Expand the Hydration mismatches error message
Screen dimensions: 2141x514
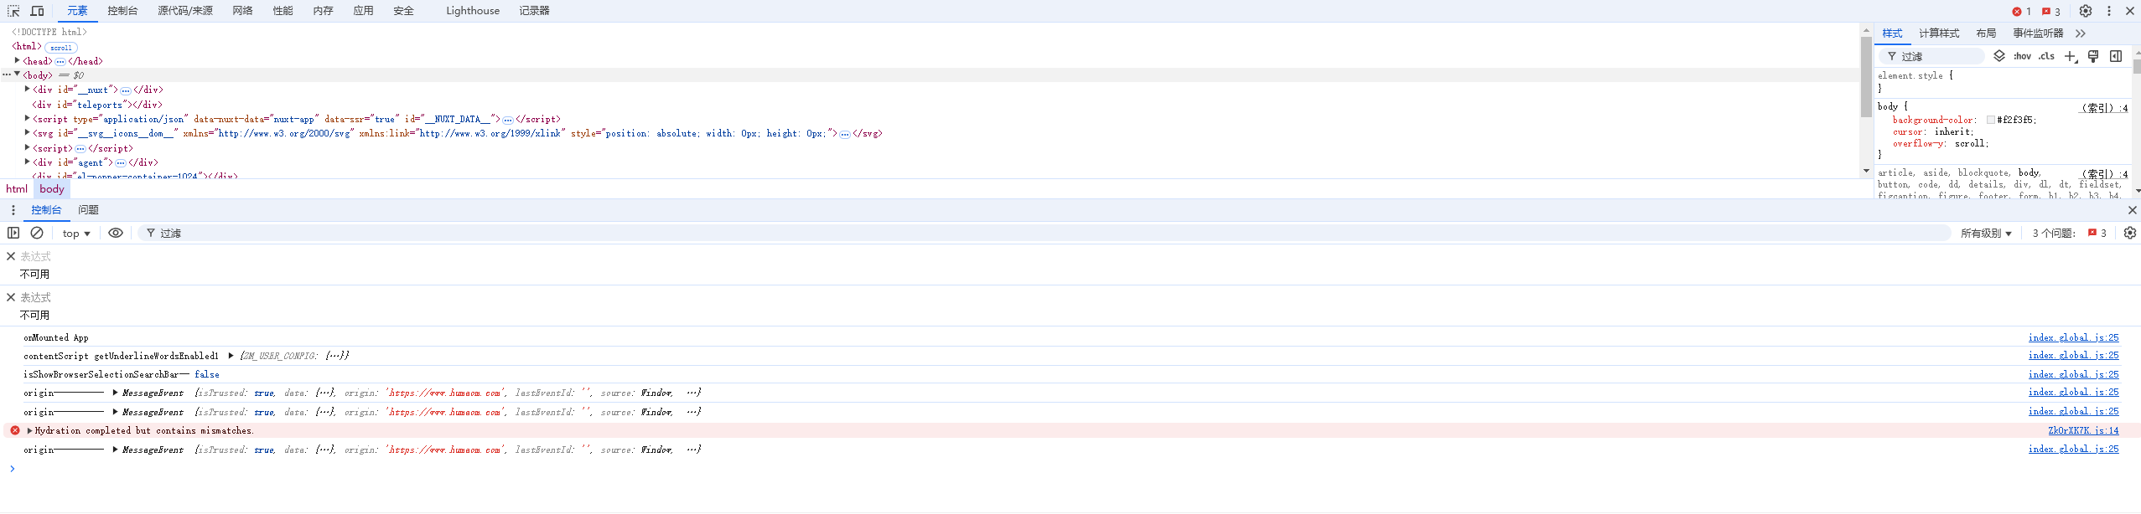tap(29, 430)
